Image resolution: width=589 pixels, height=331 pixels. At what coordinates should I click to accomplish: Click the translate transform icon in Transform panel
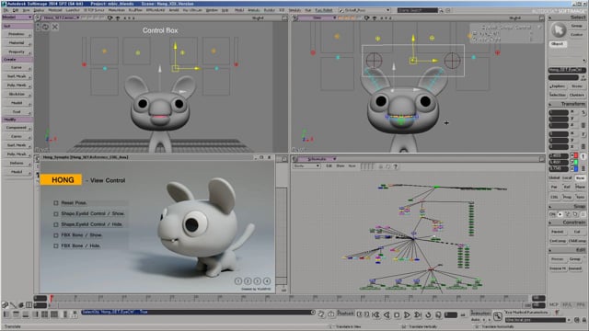point(583,156)
